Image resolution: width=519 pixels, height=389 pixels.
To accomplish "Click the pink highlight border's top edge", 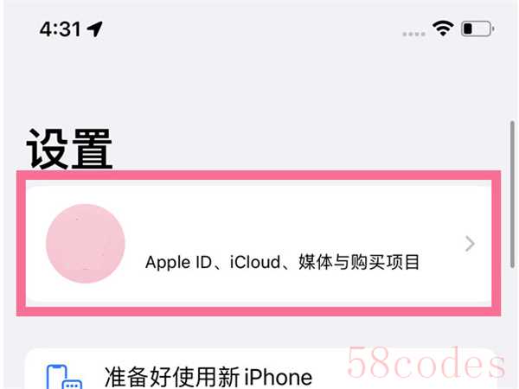I will pos(259,175).
